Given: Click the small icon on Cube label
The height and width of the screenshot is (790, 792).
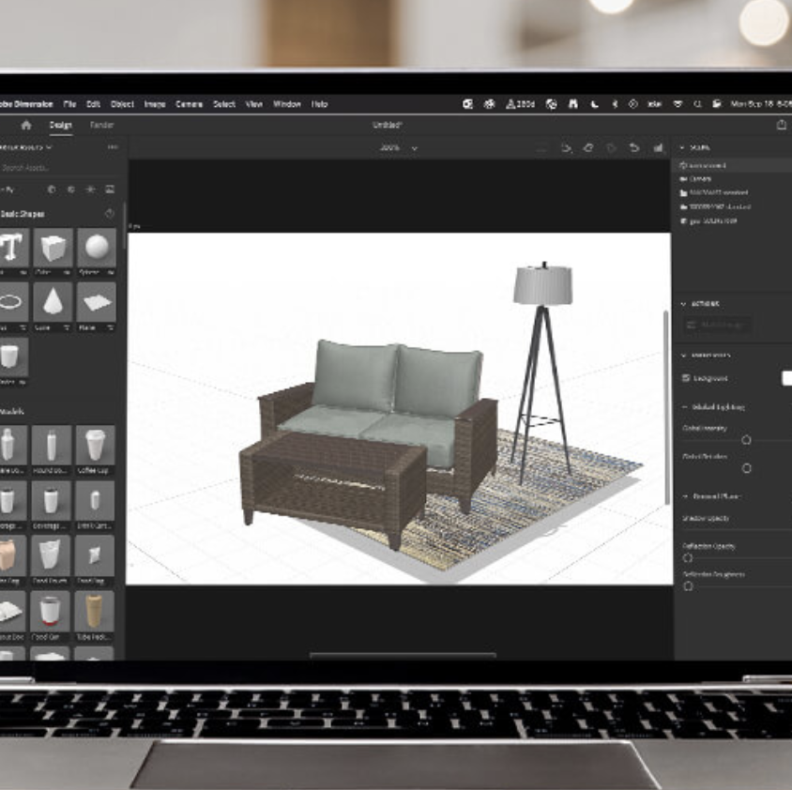Looking at the screenshot, I should coord(68,273).
